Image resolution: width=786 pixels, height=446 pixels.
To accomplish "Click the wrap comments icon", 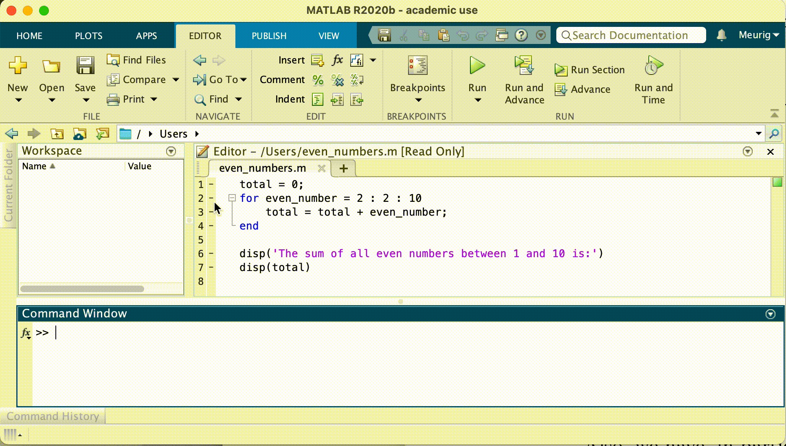I will tap(357, 80).
